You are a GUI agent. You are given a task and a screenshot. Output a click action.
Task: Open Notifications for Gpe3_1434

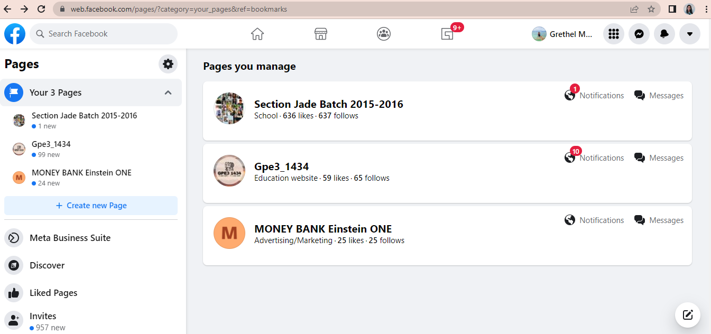coord(594,157)
